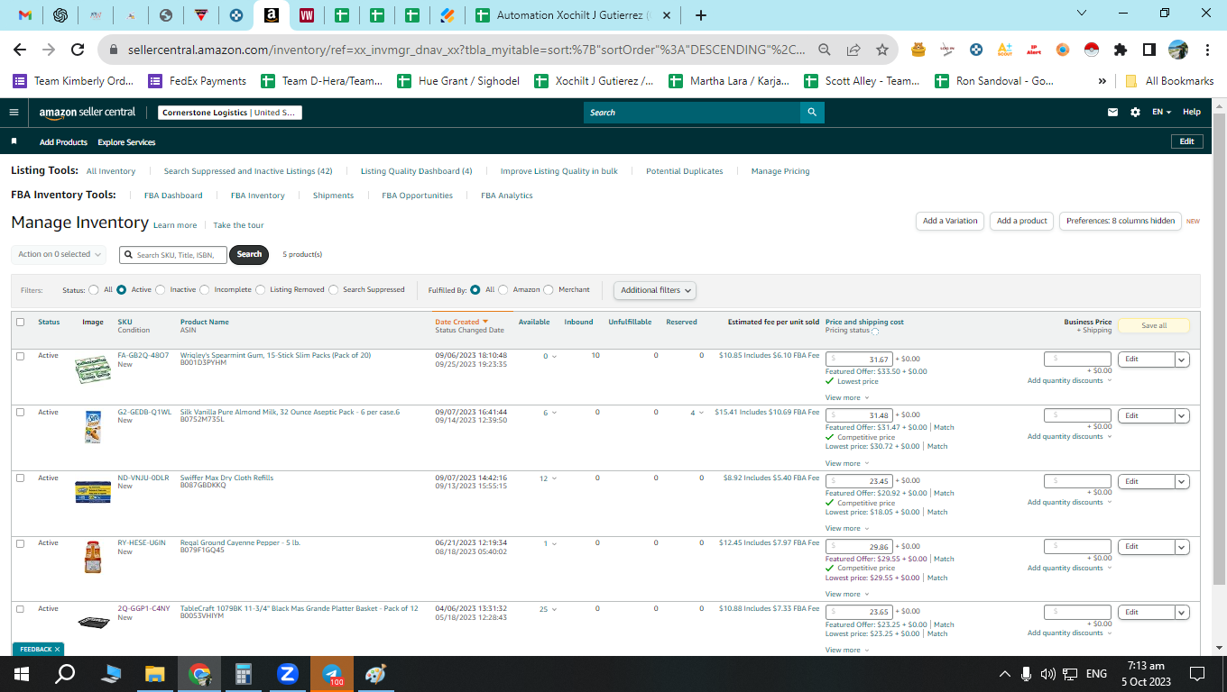
Task: Open the Edit dropdown arrow for Wrigley's Gum row
Action: click(x=1182, y=359)
